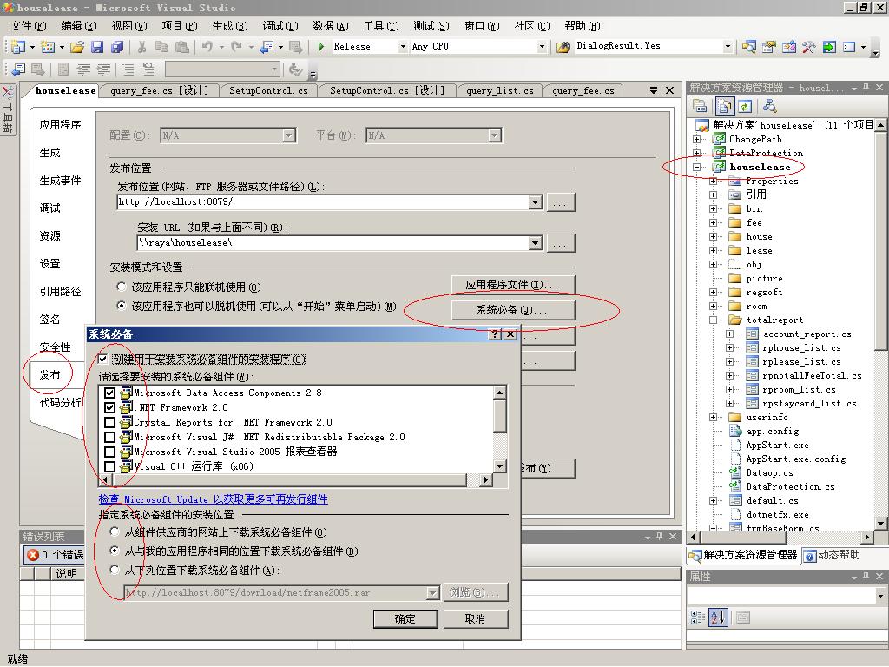The width and height of the screenshot is (889, 667).
Task: Open the Release configuration dropdown
Action: point(403,47)
